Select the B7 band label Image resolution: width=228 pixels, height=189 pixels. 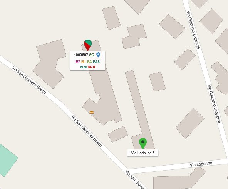point(78,61)
